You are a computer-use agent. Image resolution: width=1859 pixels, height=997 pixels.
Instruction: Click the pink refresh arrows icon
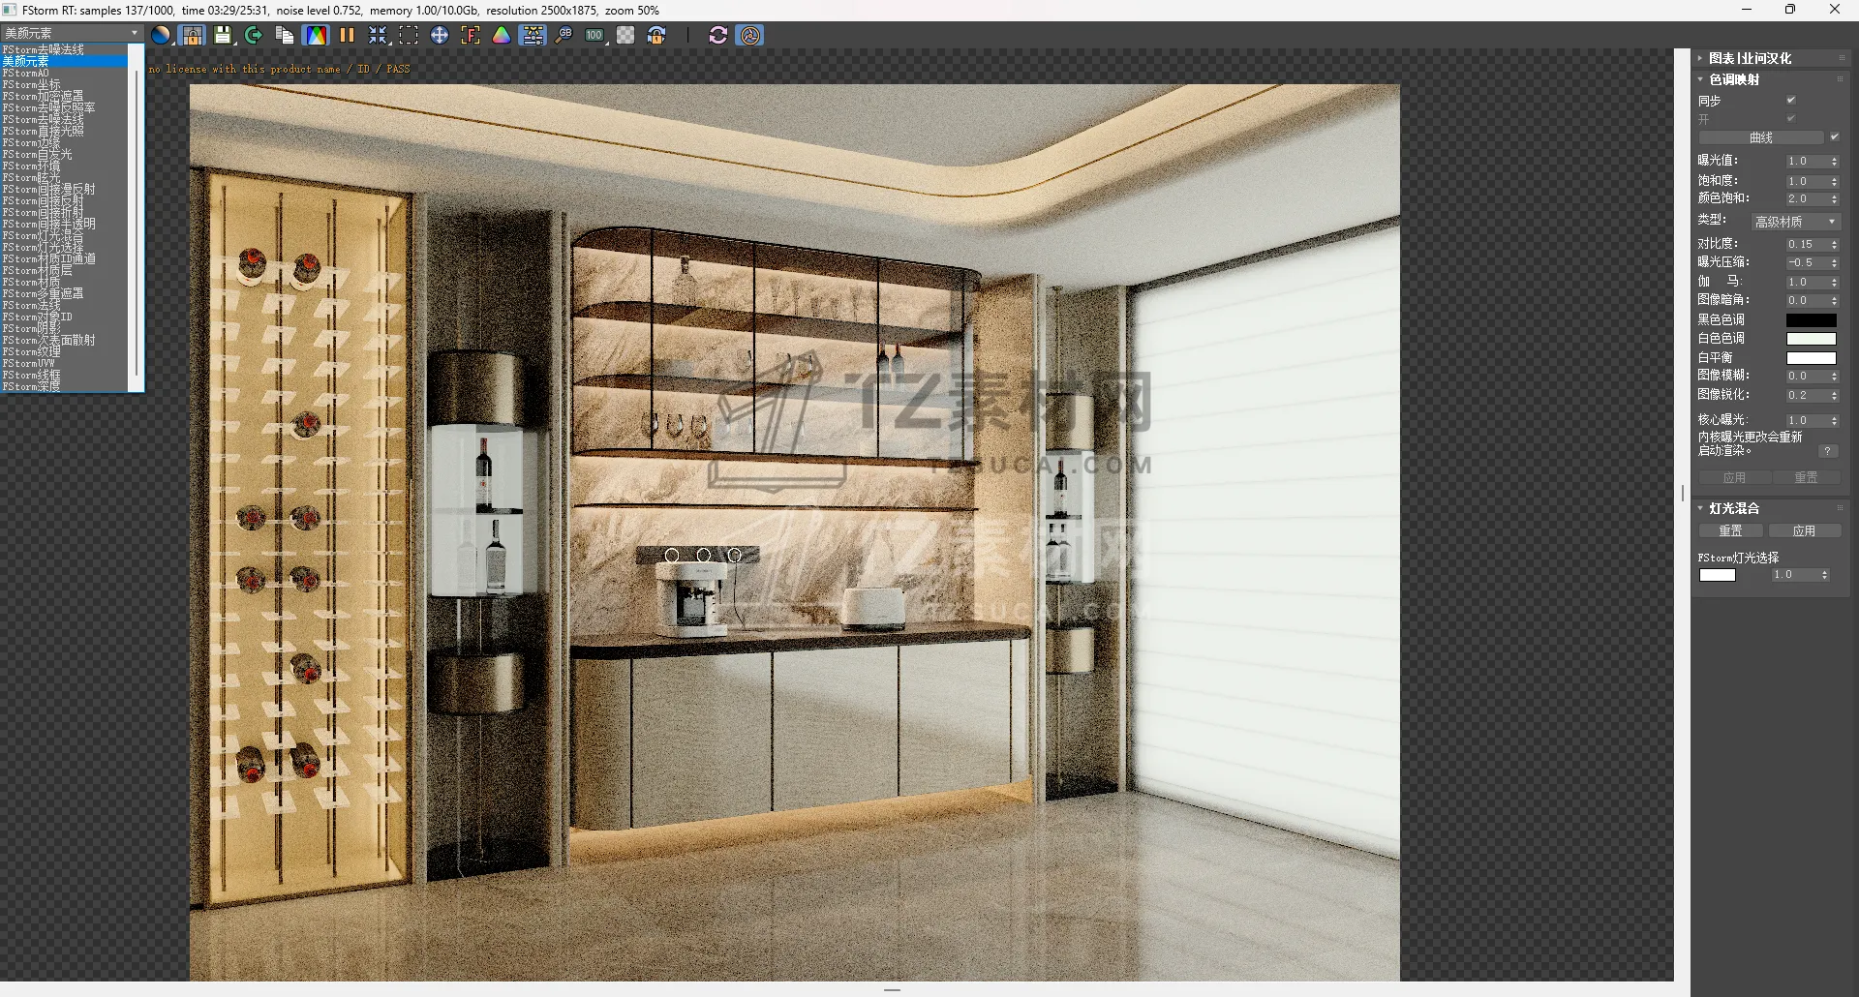(717, 36)
